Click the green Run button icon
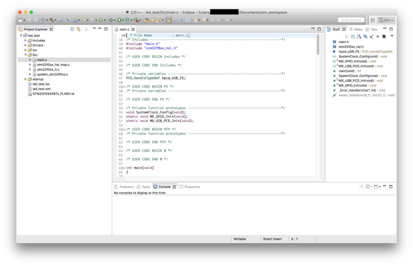 (119, 20)
